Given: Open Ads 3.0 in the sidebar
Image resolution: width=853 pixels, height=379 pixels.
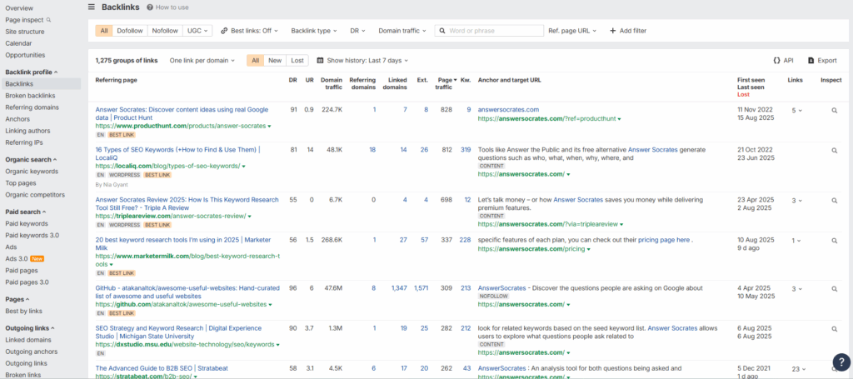Looking at the screenshot, I should point(17,258).
